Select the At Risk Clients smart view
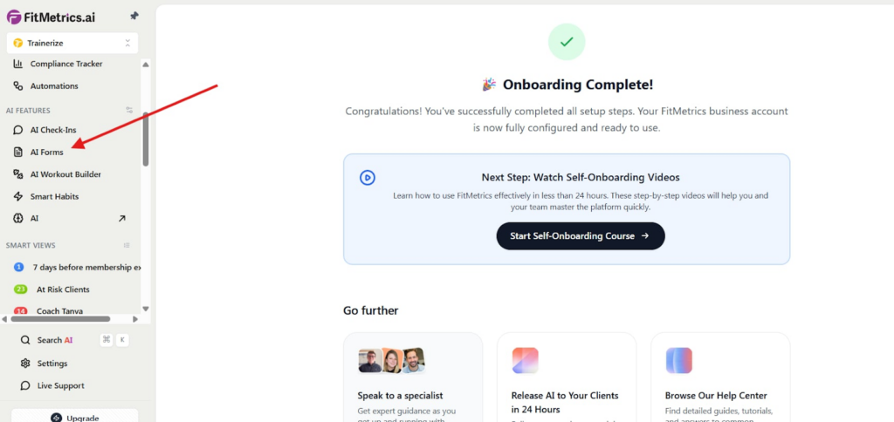Screen dimensions: 894x422 63,289
